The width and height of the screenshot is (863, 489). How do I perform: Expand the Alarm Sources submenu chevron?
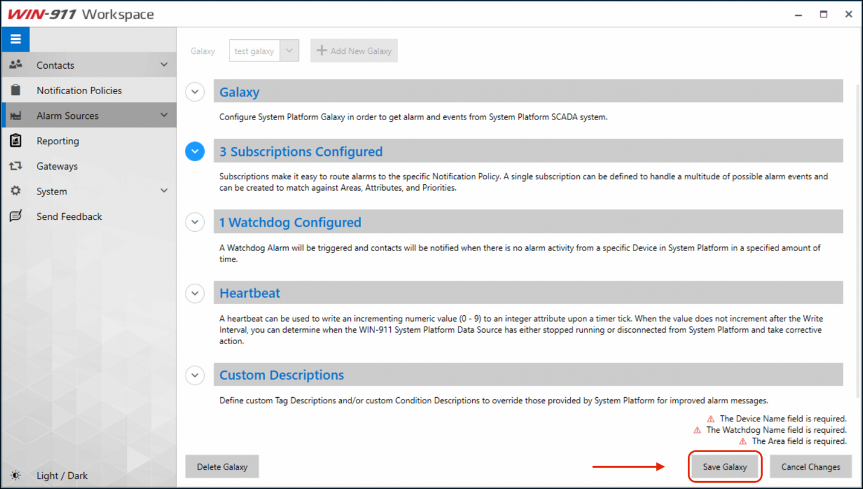click(x=164, y=115)
